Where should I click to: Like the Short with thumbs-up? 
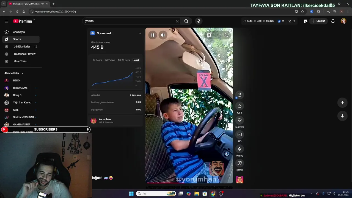[240, 106]
